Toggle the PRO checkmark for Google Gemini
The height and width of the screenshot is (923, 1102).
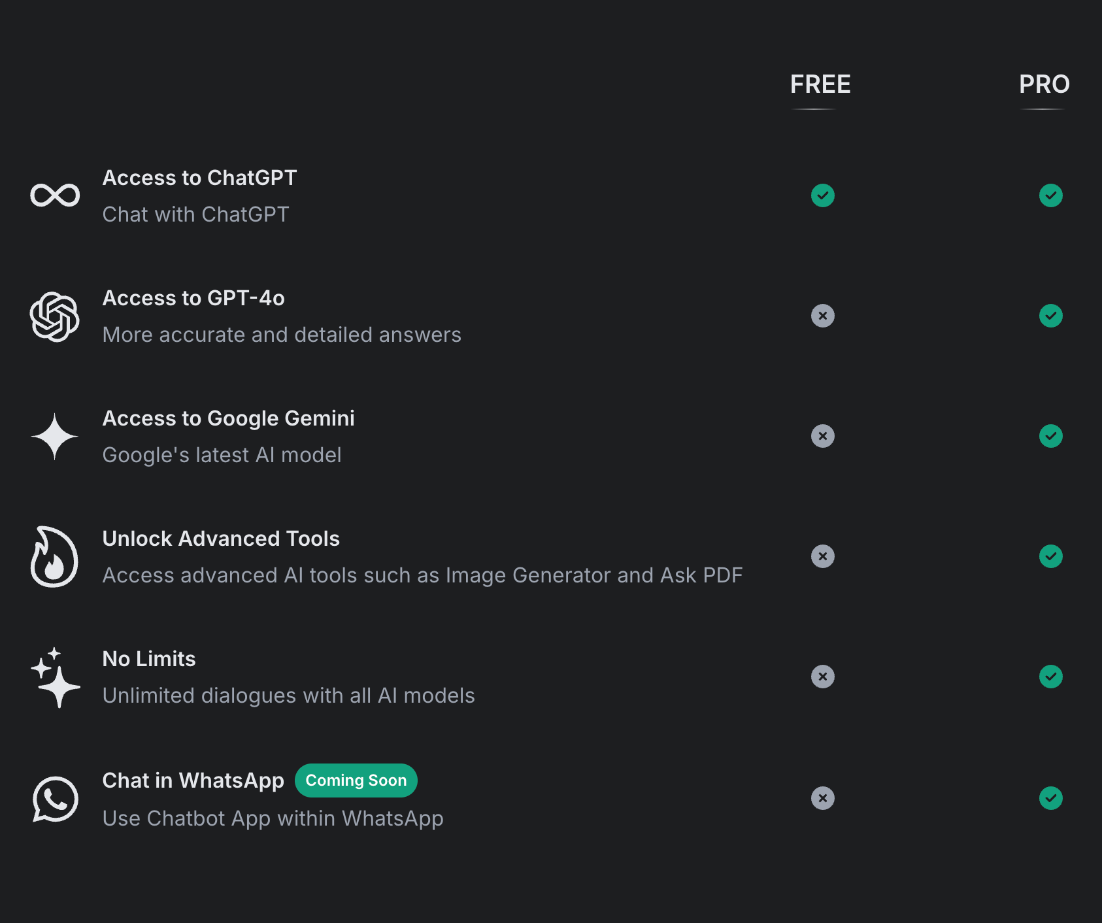coord(1051,436)
